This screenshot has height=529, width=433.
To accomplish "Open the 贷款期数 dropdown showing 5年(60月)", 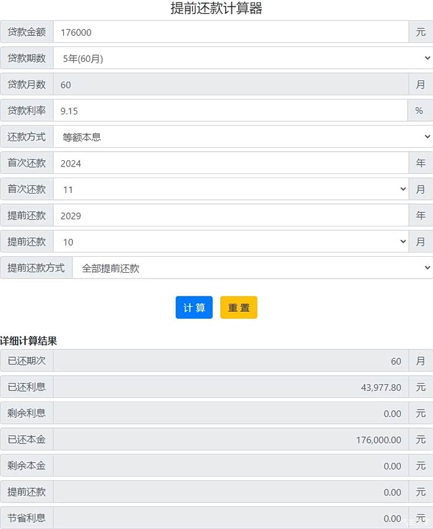I will (242, 58).
